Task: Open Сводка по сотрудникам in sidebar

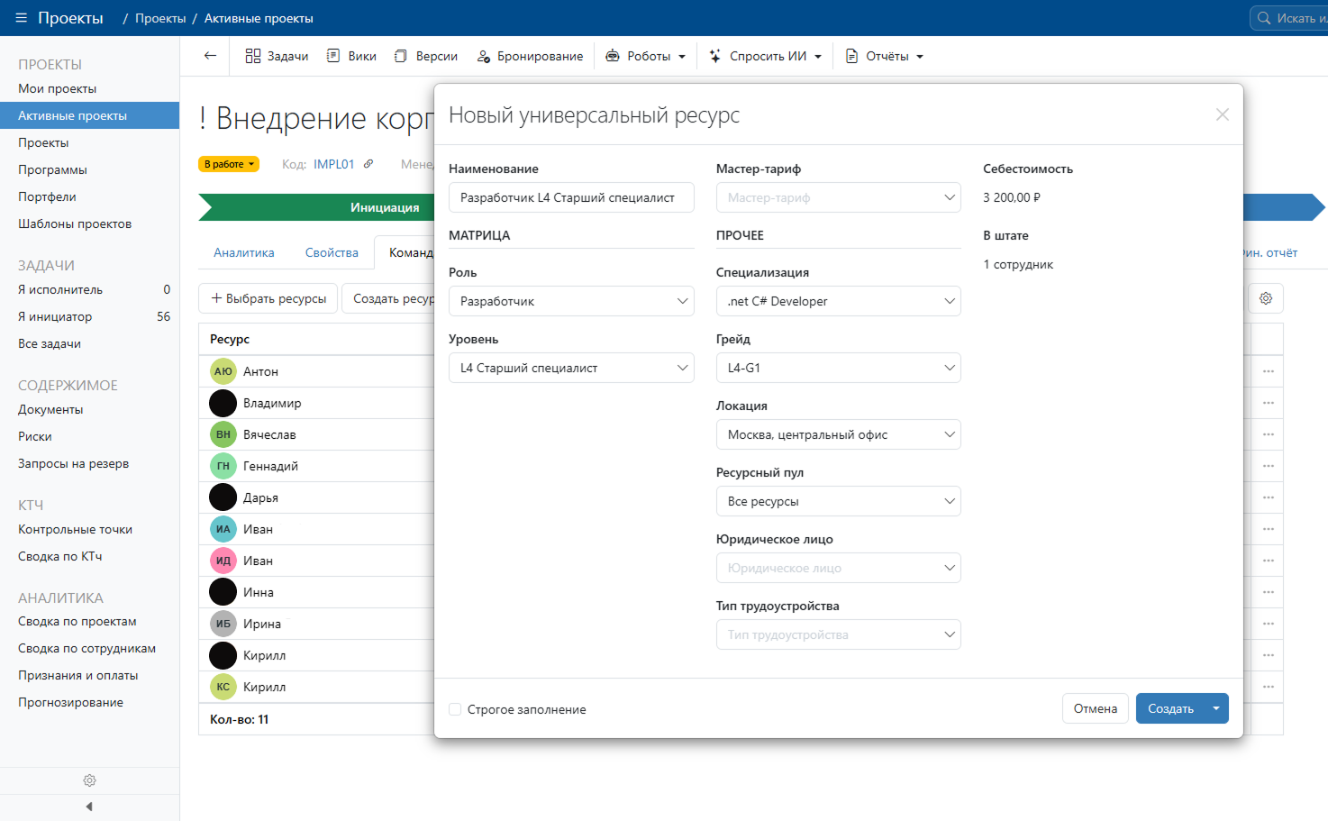Action: pyautogui.click(x=86, y=648)
